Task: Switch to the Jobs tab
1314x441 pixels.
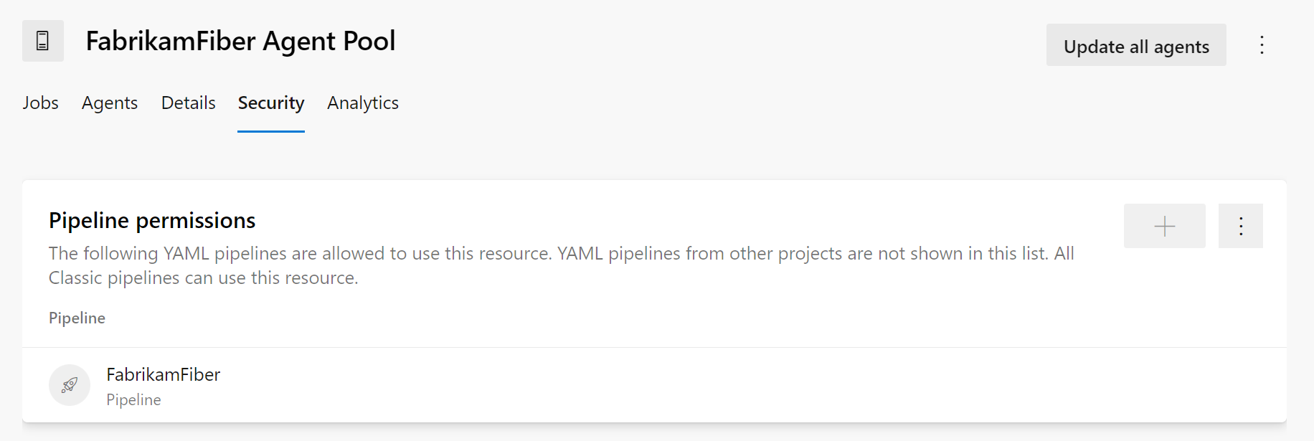Action: [40, 103]
